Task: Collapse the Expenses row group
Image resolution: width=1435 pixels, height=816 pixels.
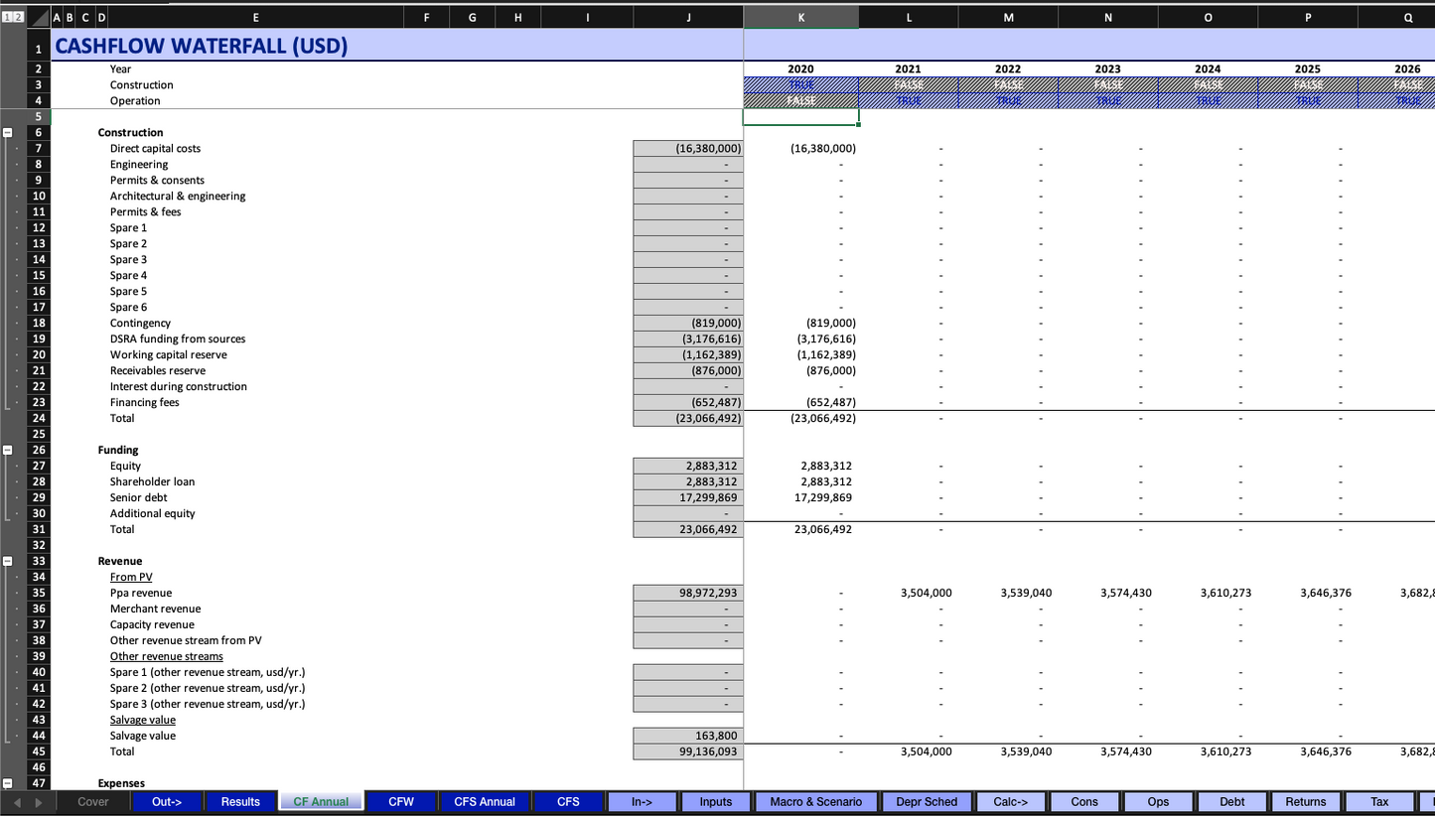Action: (8, 783)
